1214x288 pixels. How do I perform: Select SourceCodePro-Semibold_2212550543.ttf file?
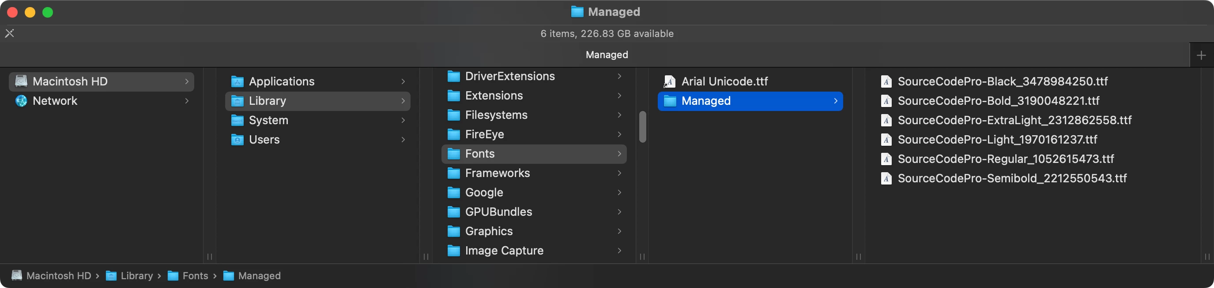click(1012, 178)
